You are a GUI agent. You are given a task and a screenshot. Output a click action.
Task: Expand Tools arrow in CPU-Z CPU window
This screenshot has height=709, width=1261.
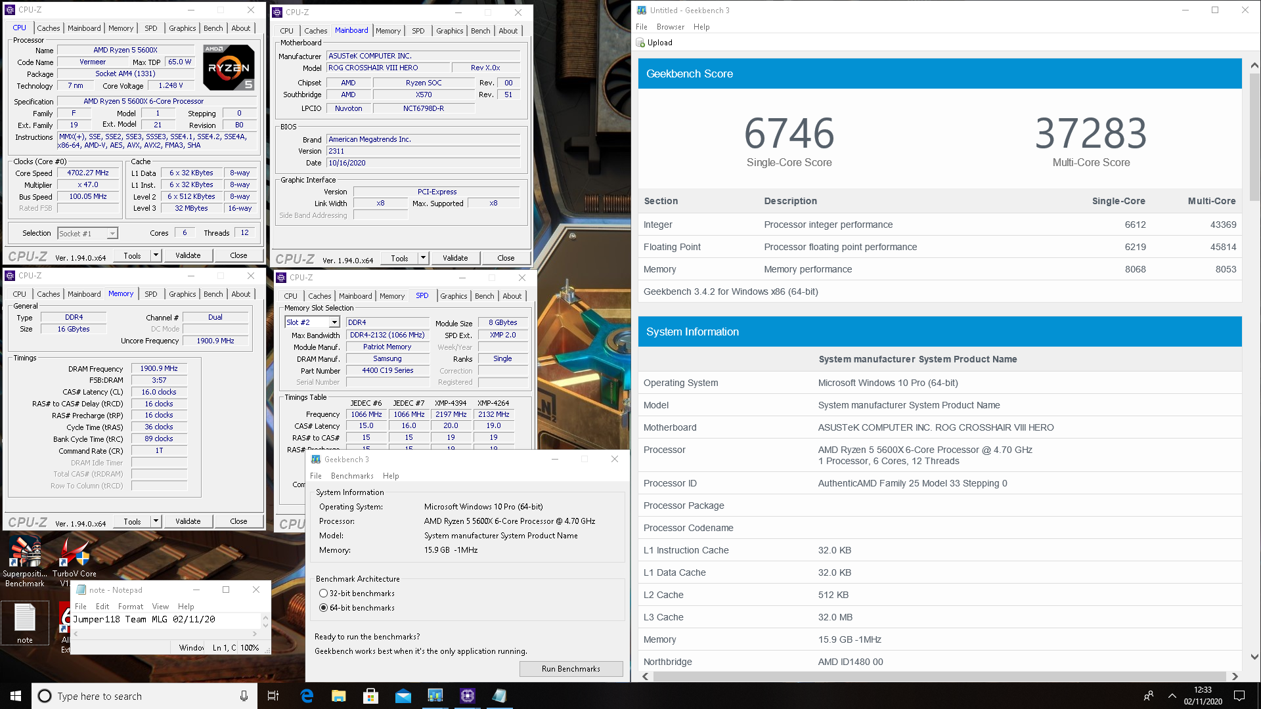click(x=156, y=255)
